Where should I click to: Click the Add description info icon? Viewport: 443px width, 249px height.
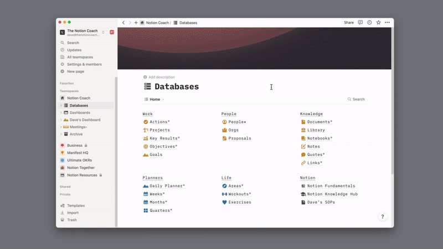[145, 77]
